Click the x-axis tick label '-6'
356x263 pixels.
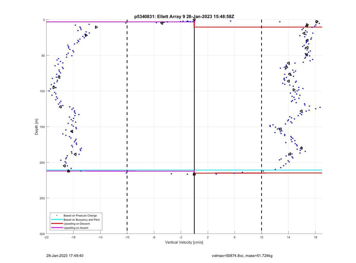coord(154,237)
